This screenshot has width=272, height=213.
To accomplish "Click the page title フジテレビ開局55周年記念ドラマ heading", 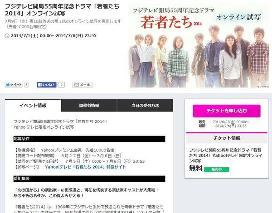I will pos(62,10).
